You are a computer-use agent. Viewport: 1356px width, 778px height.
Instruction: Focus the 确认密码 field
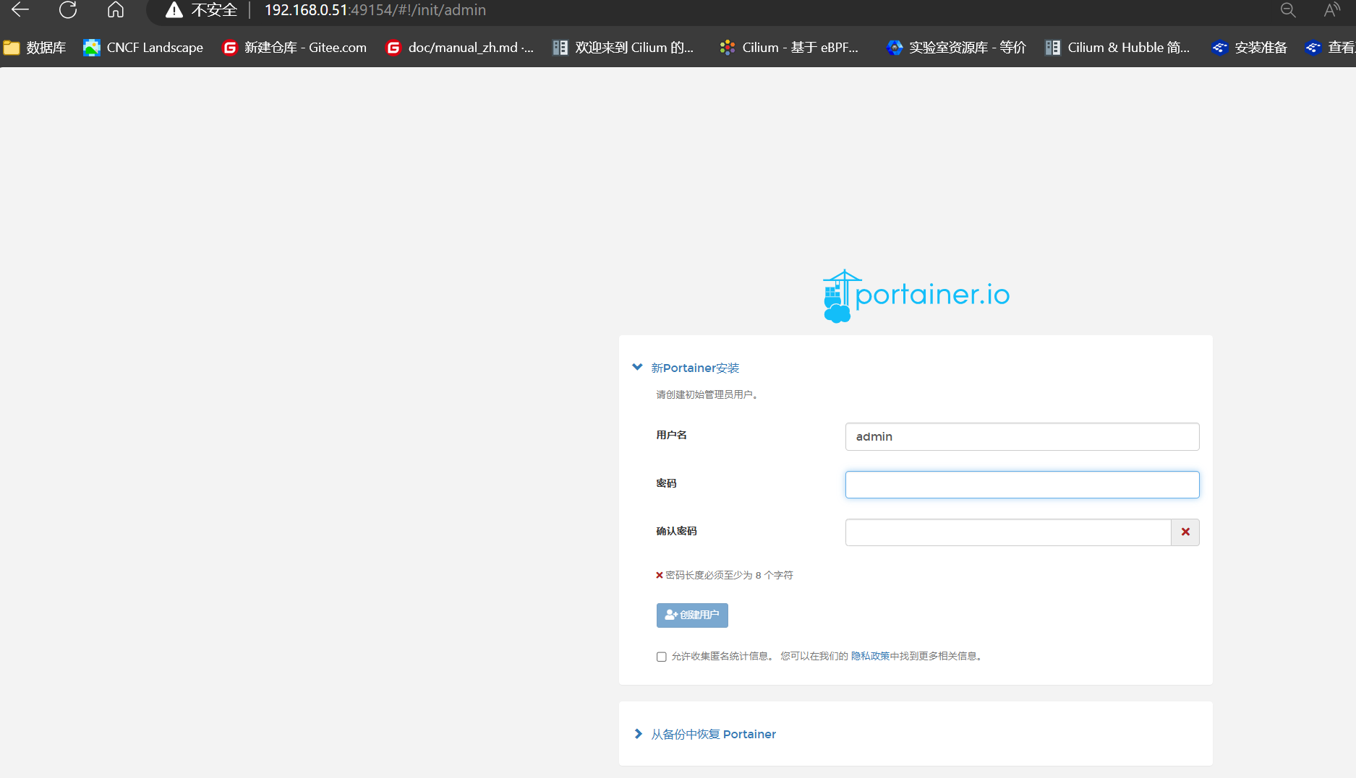click(x=1007, y=532)
